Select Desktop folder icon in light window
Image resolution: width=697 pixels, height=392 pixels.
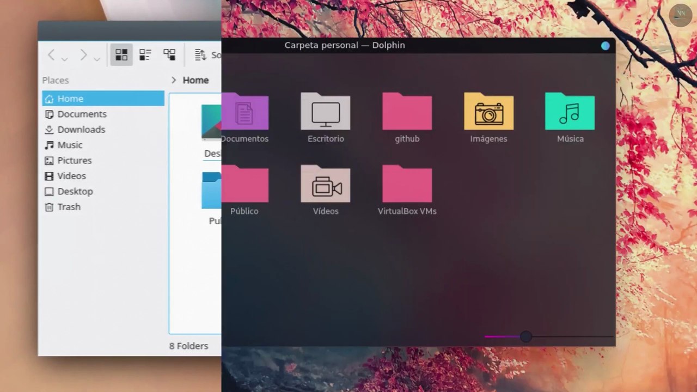tap(211, 122)
